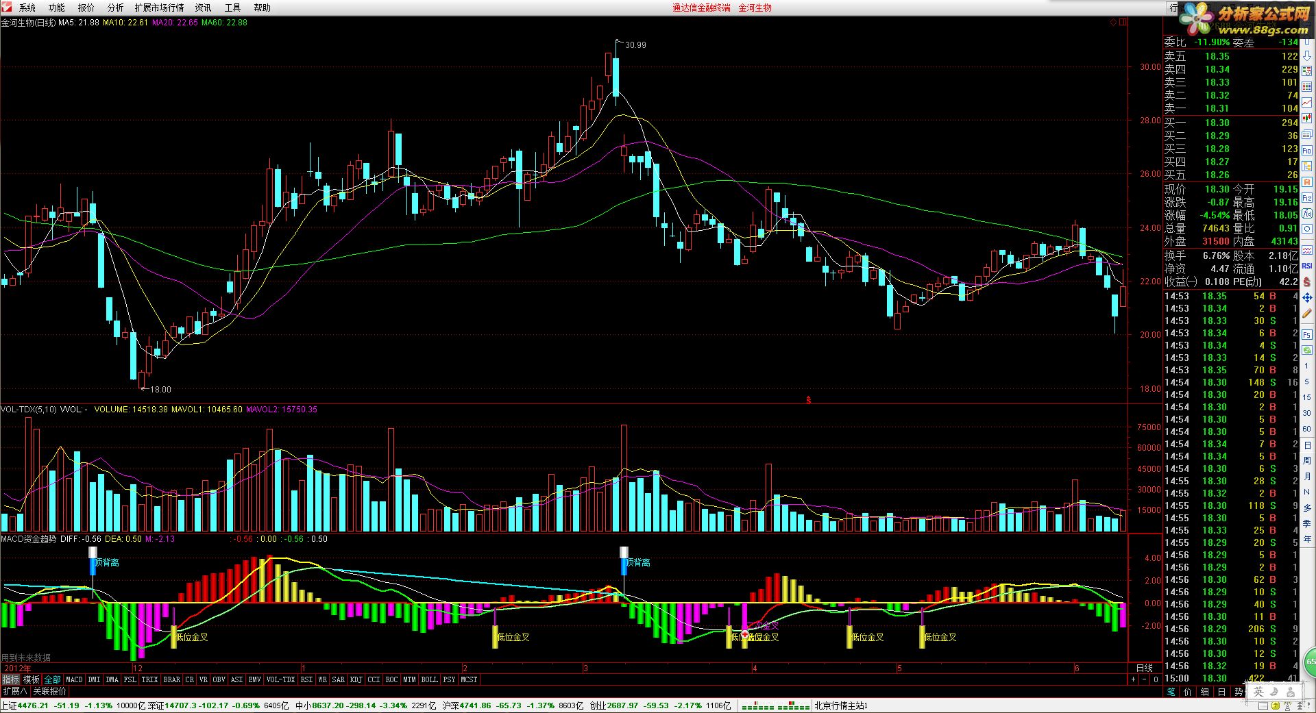Open the 分析 menu
1316x713 pixels.
(116, 8)
